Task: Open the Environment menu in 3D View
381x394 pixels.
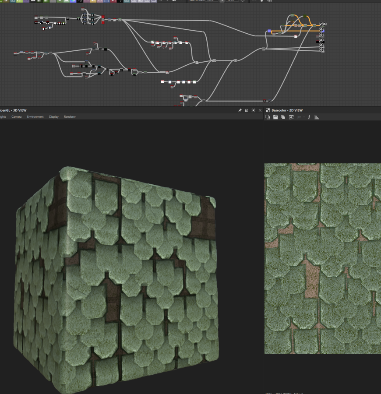Action: point(35,116)
